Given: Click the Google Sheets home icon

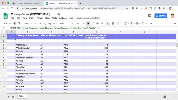Looking at the screenshot, I should [x=6, y=16].
